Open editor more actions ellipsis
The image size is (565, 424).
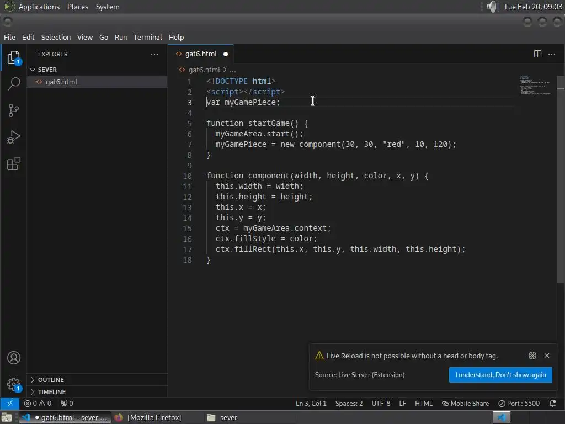(x=552, y=54)
